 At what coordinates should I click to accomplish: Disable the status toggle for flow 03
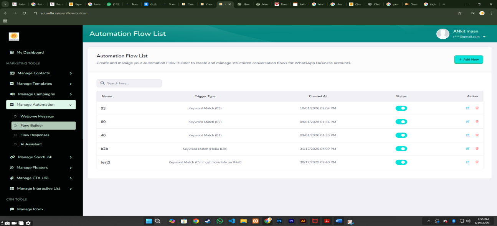[401, 108]
